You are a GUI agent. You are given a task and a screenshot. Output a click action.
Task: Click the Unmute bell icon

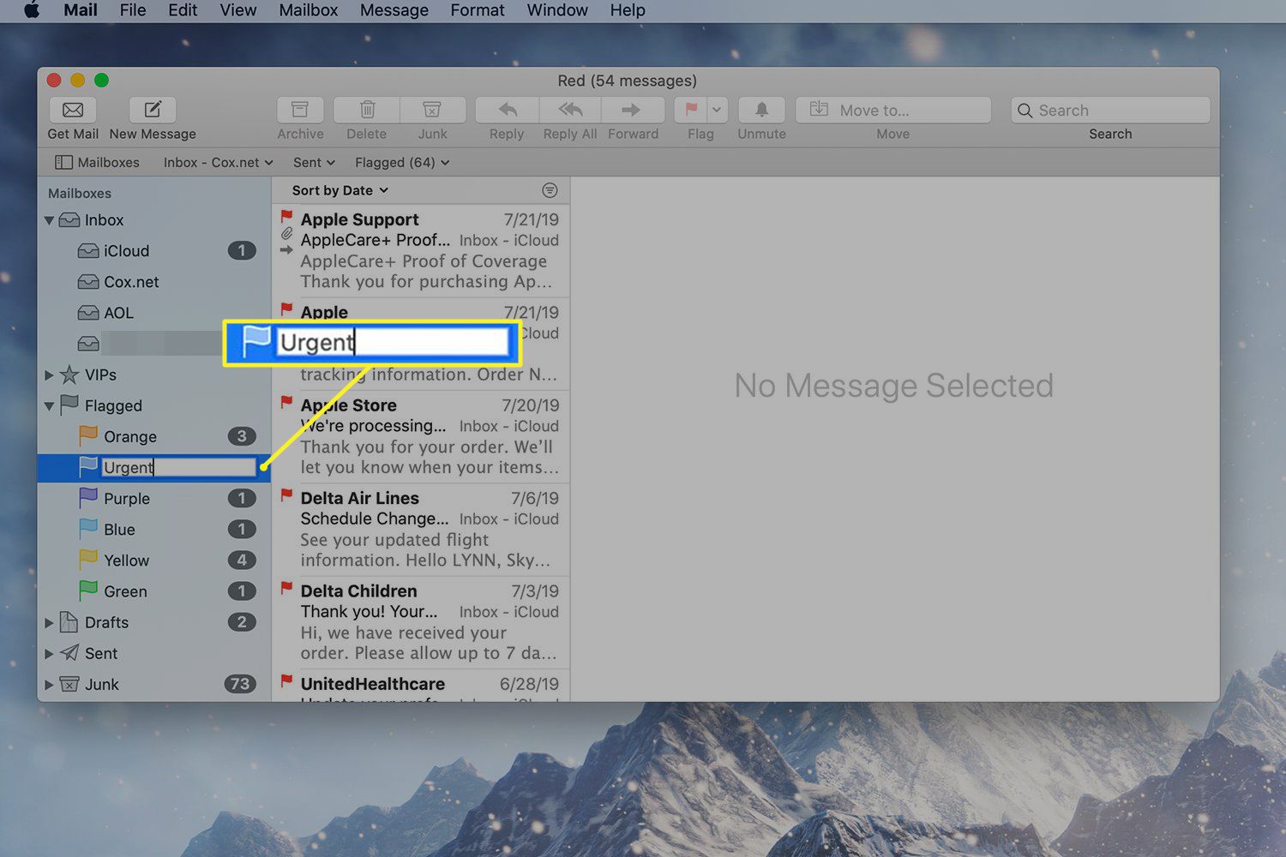[761, 110]
